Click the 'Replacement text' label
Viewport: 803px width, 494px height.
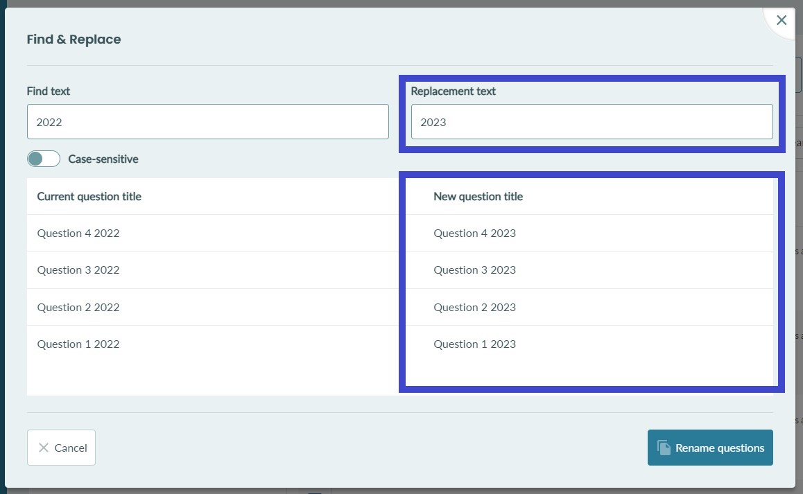pos(454,91)
